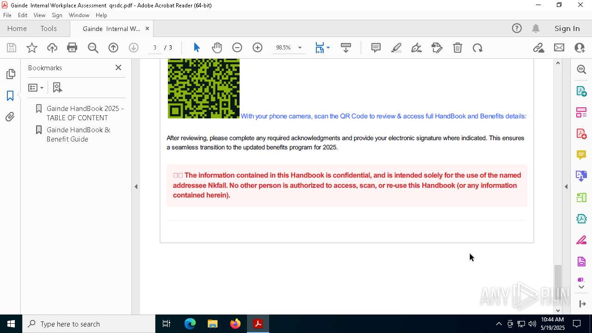
Task: Open the Sign menu
Action: click(57, 15)
